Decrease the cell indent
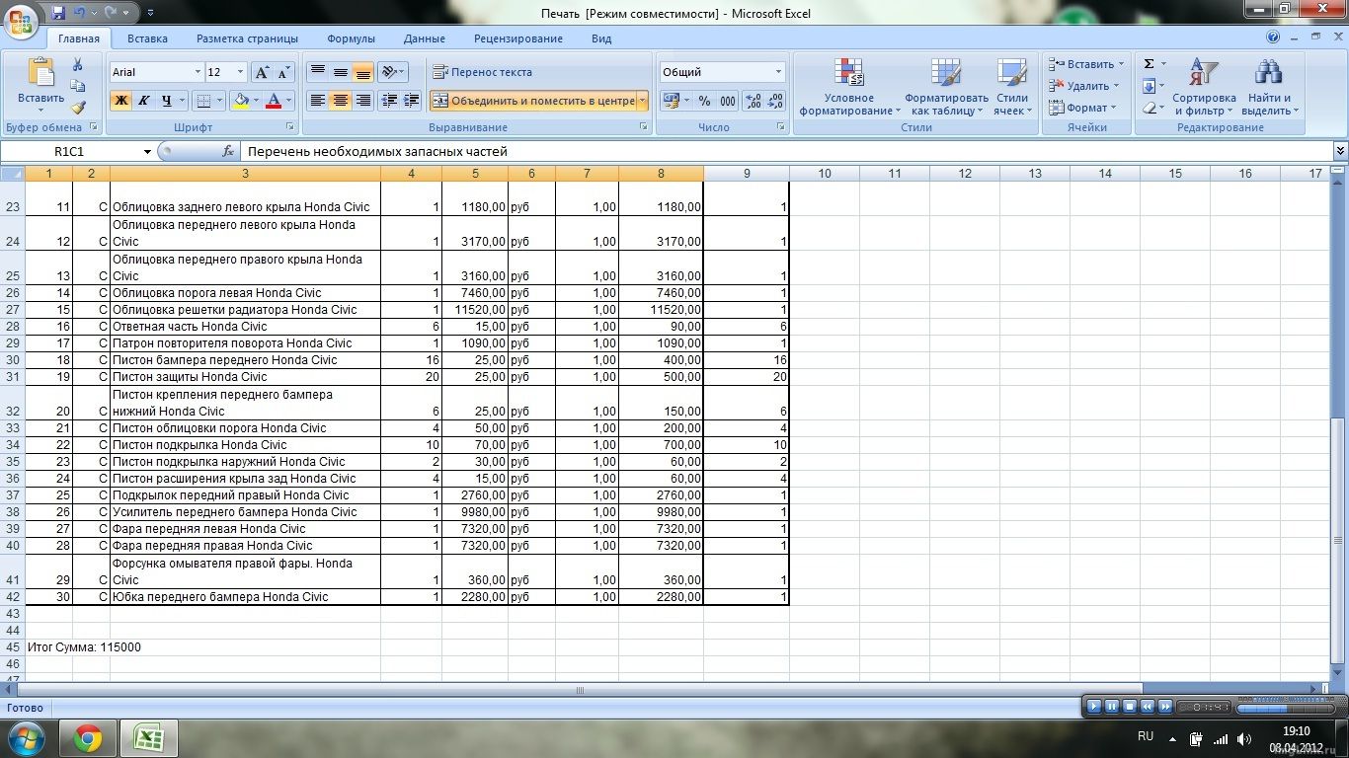 click(389, 101)
